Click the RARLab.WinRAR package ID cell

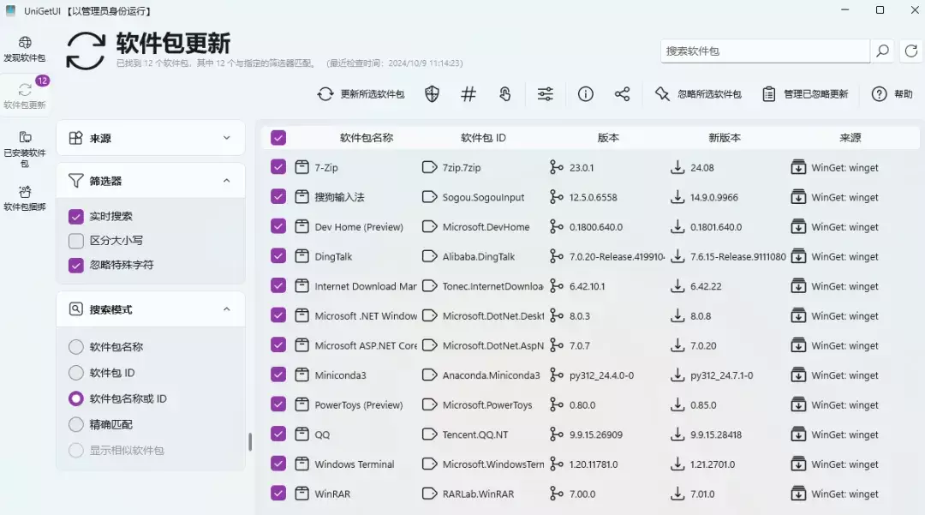click(x=478, y=494)
